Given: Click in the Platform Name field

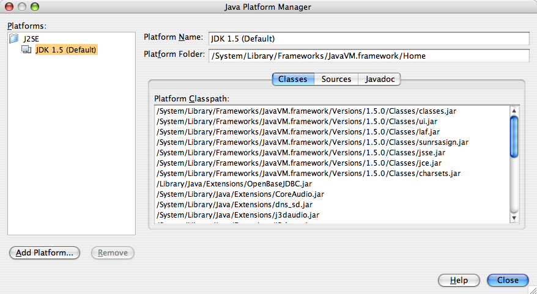Looking at the screenshot, I should tap(369, 39).
